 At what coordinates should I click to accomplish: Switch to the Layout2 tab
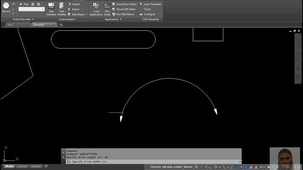[x=36, y=166]
